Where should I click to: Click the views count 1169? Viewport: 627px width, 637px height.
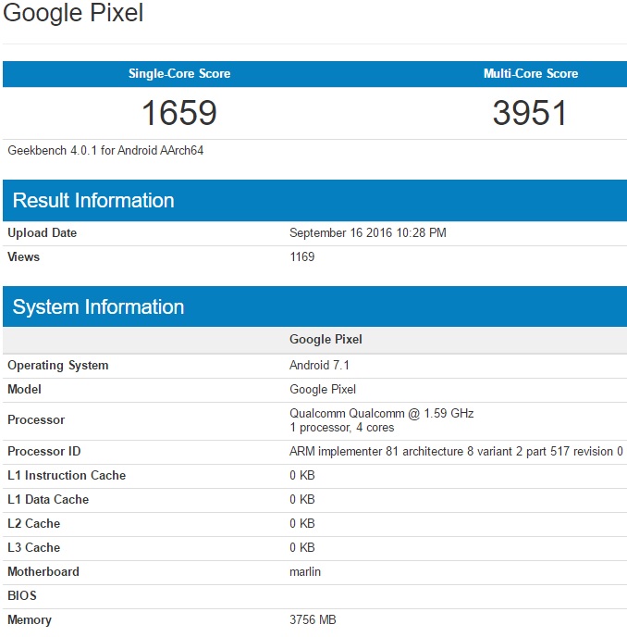[301, 256]
